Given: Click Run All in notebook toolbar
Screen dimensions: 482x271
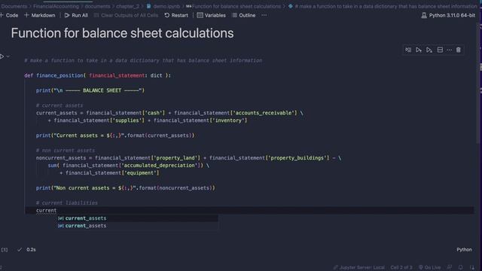Looking at the screenshot, I should 76,15.
